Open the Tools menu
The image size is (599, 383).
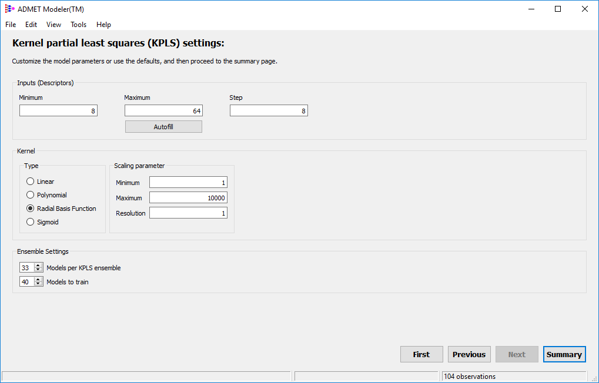pos(78,25)
